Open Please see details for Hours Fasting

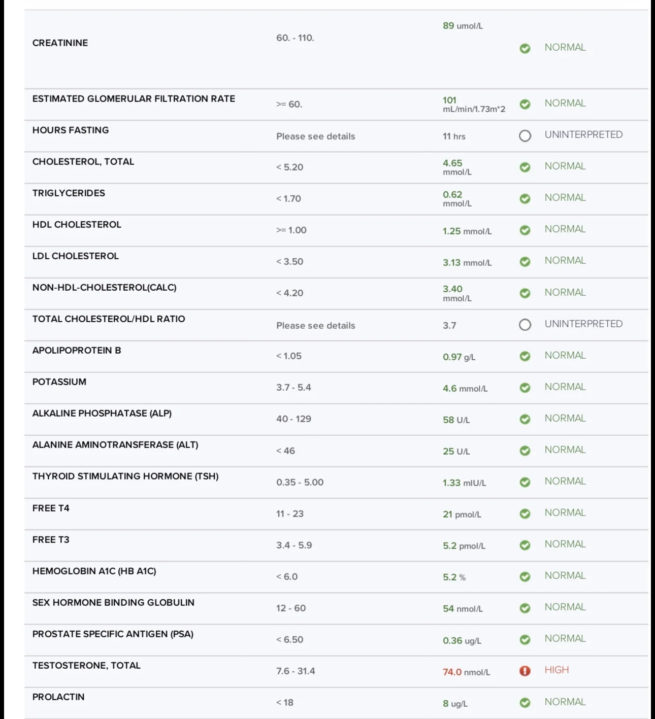[315, 136]
